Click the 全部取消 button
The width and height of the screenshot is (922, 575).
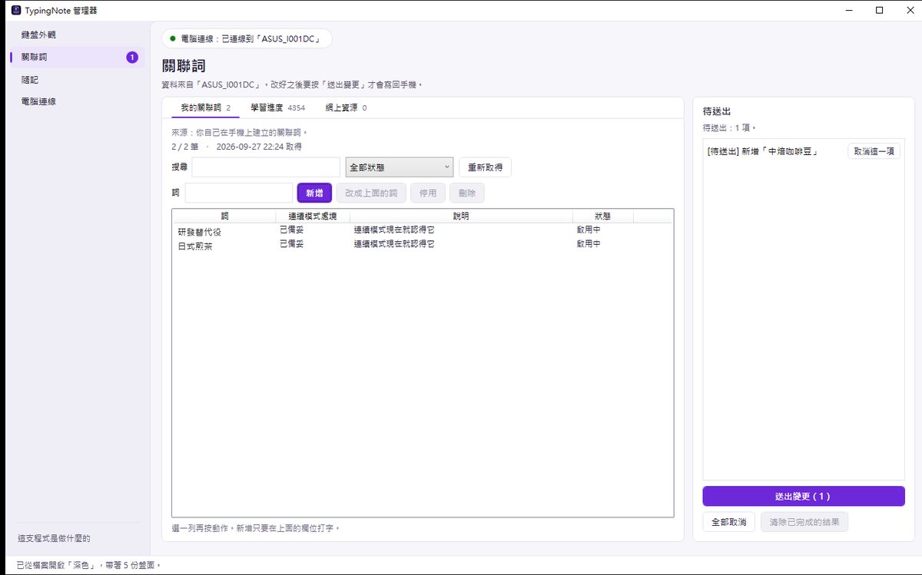pos(729,522)
